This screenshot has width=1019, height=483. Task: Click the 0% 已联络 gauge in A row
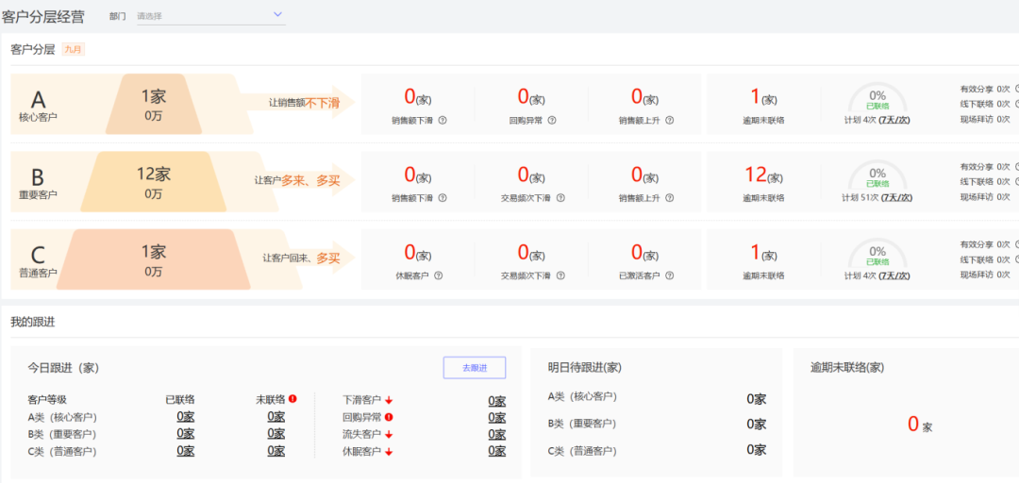(x=877, y=98)
